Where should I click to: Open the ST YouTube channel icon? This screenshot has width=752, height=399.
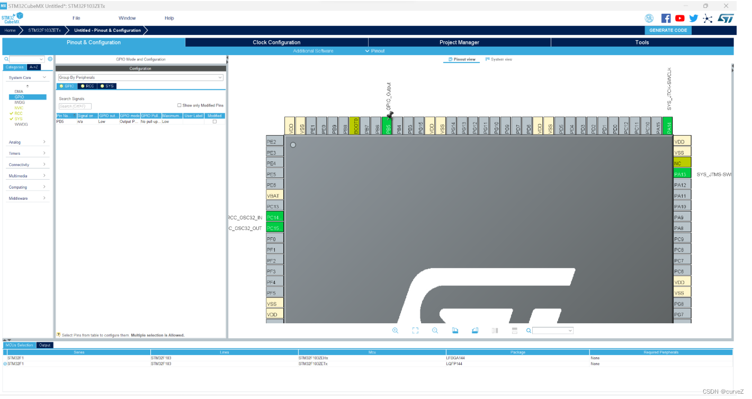coord(680,19)
